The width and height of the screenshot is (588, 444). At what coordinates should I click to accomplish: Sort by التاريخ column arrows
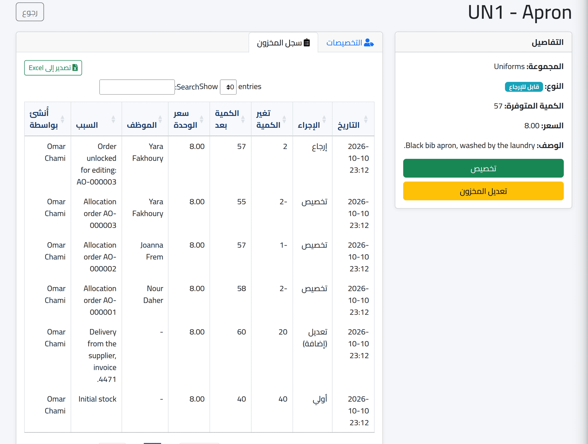366,119
